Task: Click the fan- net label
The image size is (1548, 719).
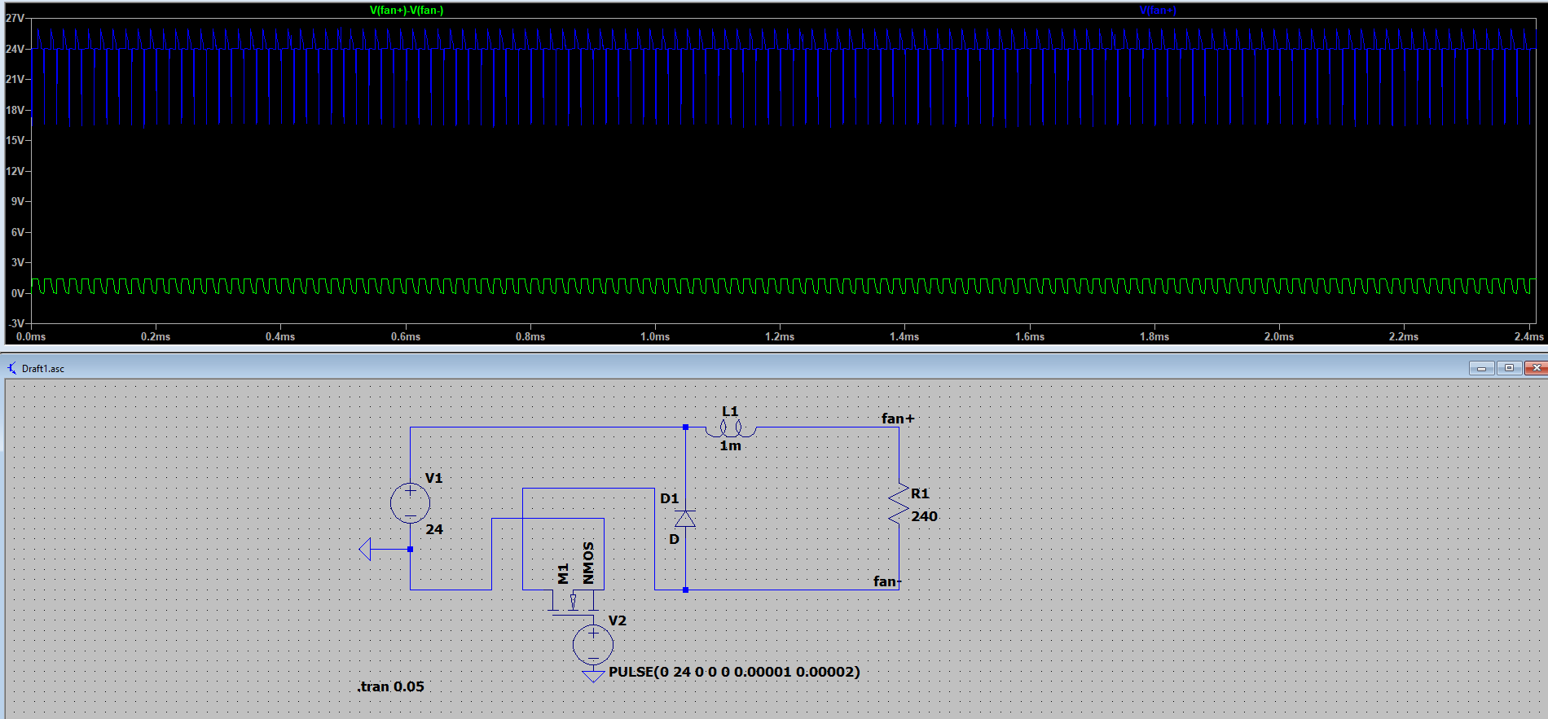Action: (886, 581)
